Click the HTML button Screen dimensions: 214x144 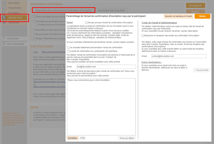click(82, 138)
